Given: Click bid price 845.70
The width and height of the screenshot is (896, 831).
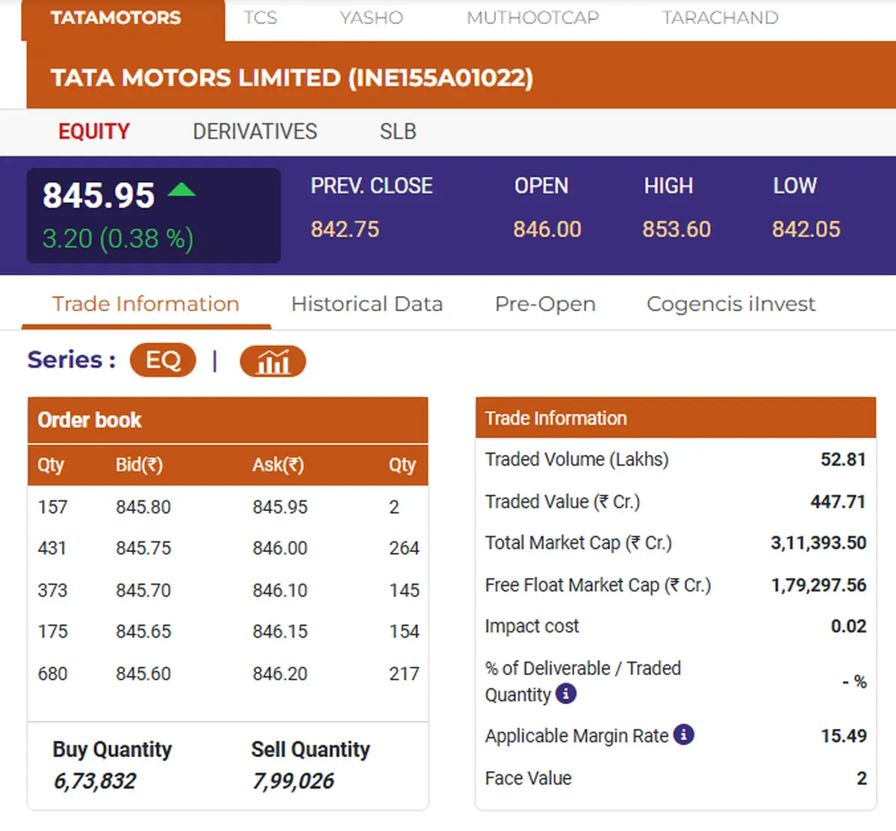Looking at the screenshot, I should [x=143, y=591].
